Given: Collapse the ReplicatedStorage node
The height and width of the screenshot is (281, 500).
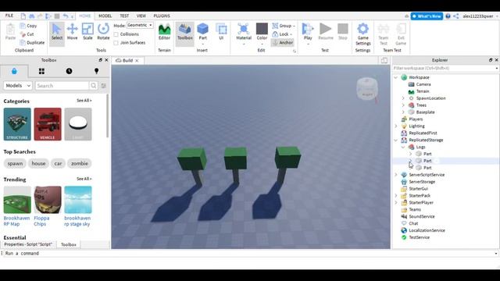Looking at the screenshot, I should [396, 140].
